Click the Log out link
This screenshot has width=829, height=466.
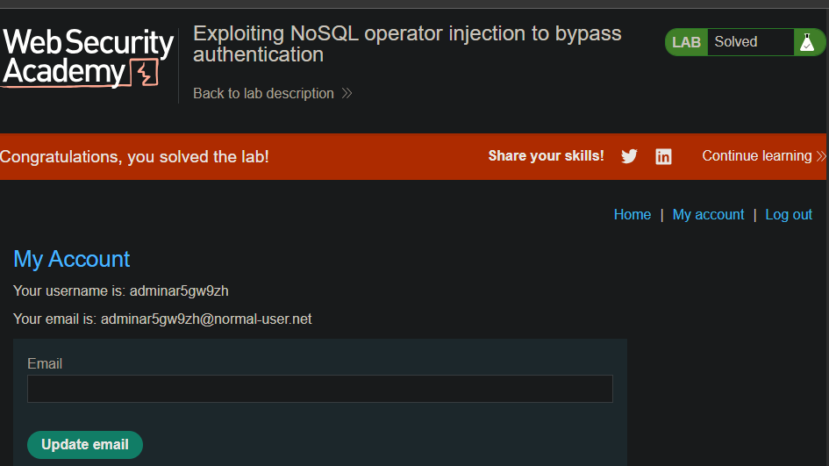[x=789, y=215]
